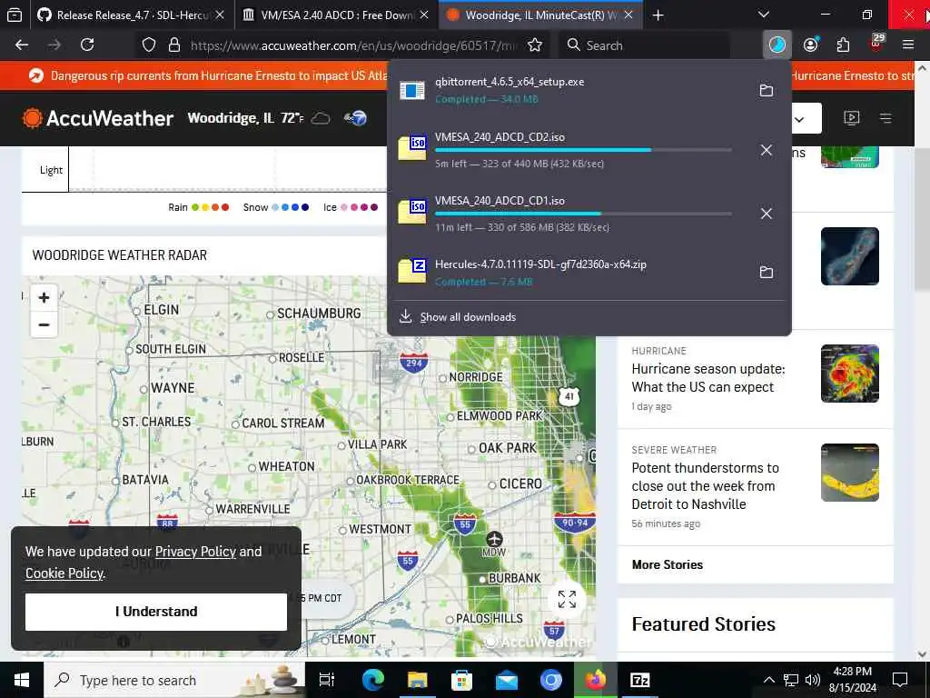The width and height of the screenshot is (930, 698).
Task: Open the Firefox hamburger menu
Action: point(907,45)
